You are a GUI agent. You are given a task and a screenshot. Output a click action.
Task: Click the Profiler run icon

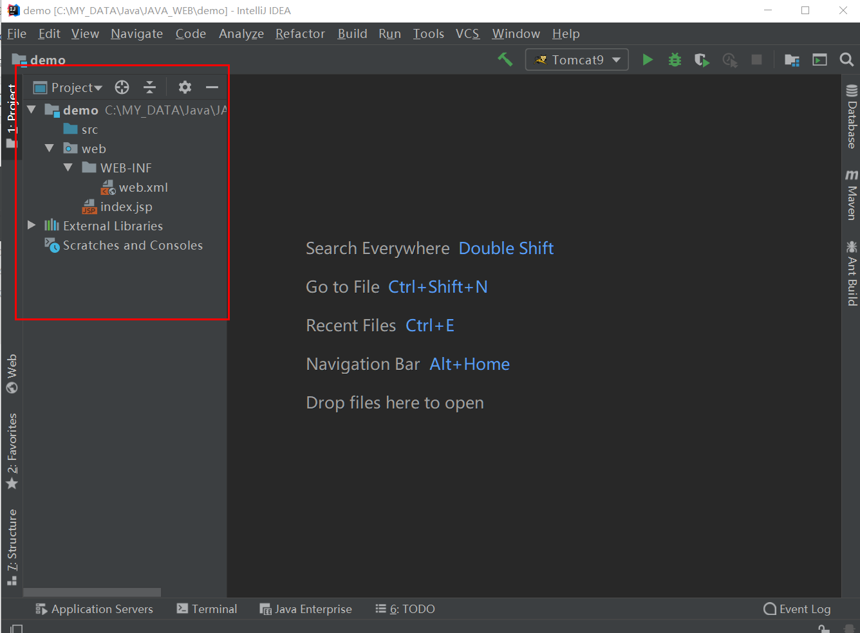[729, 60]
